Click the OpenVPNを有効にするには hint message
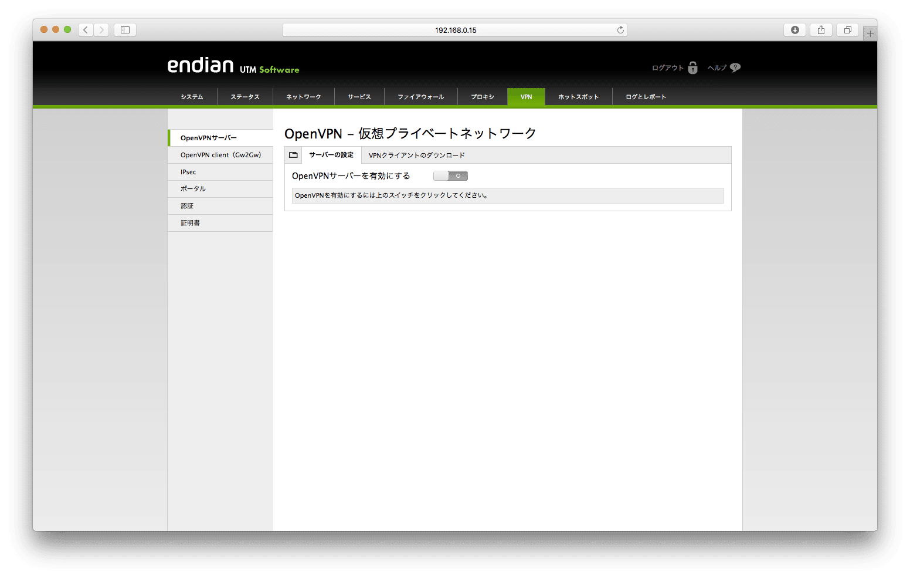This screenshot has width=910, height=578. point(508,195)
